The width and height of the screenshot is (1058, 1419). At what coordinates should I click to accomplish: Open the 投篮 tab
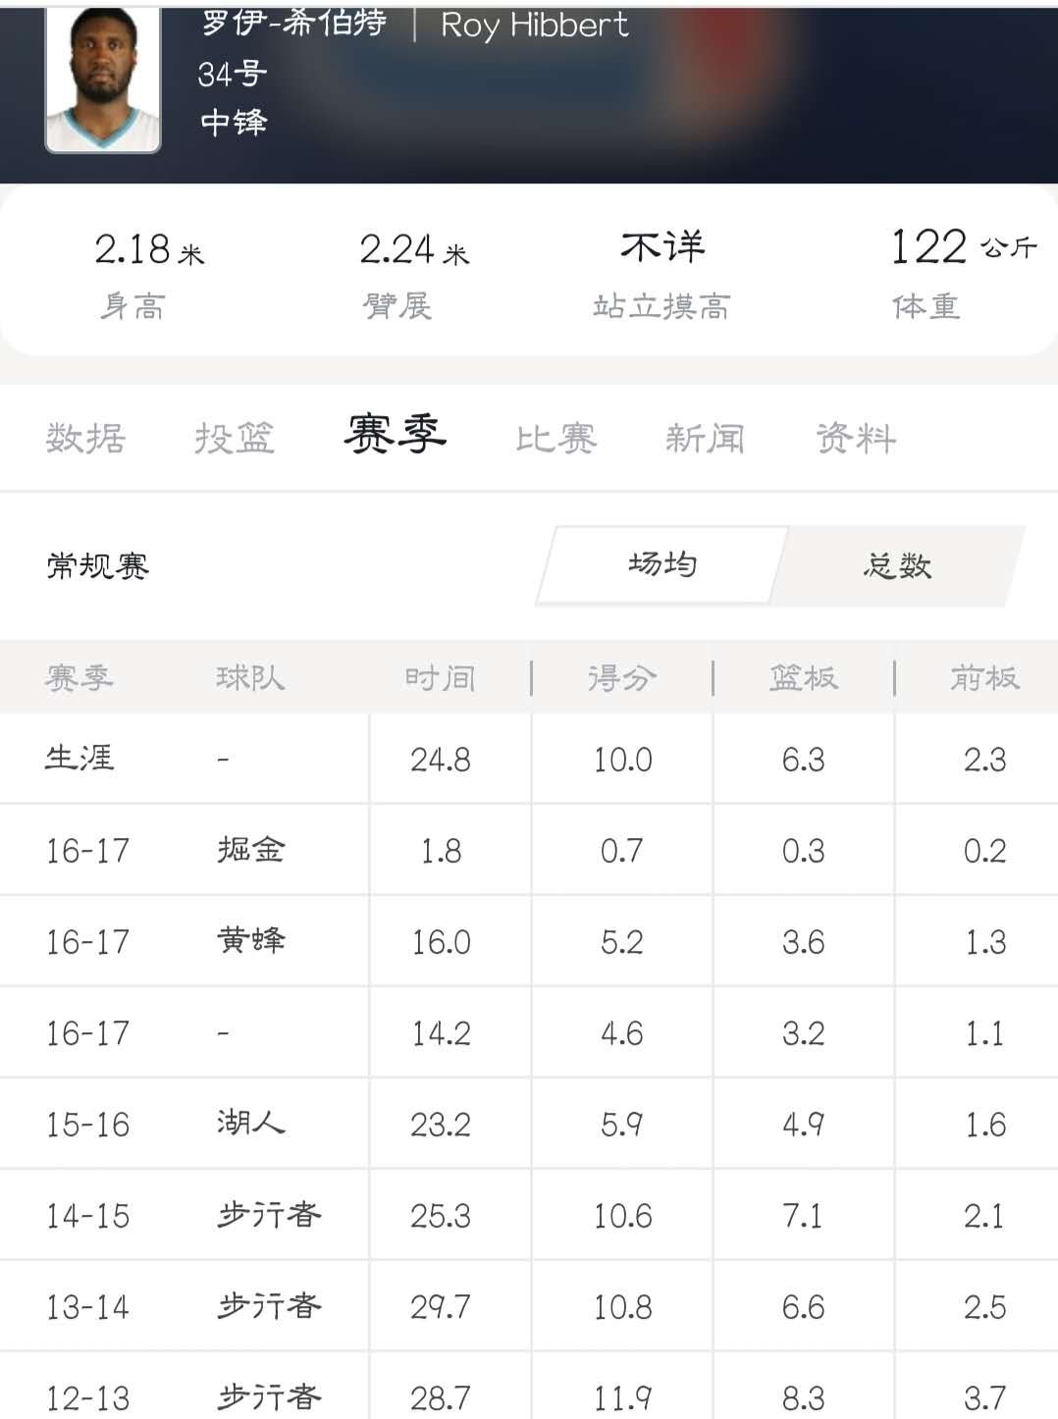(234, 438)
